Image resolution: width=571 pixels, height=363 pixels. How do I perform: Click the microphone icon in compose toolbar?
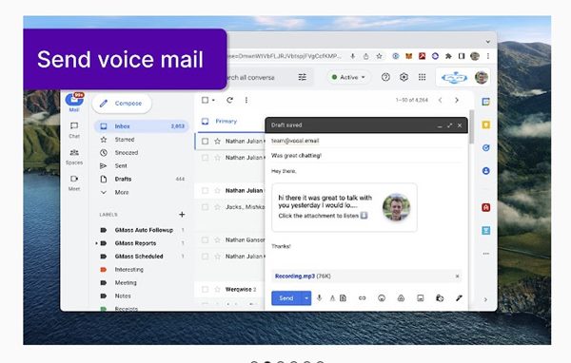[x=319, y=297]
